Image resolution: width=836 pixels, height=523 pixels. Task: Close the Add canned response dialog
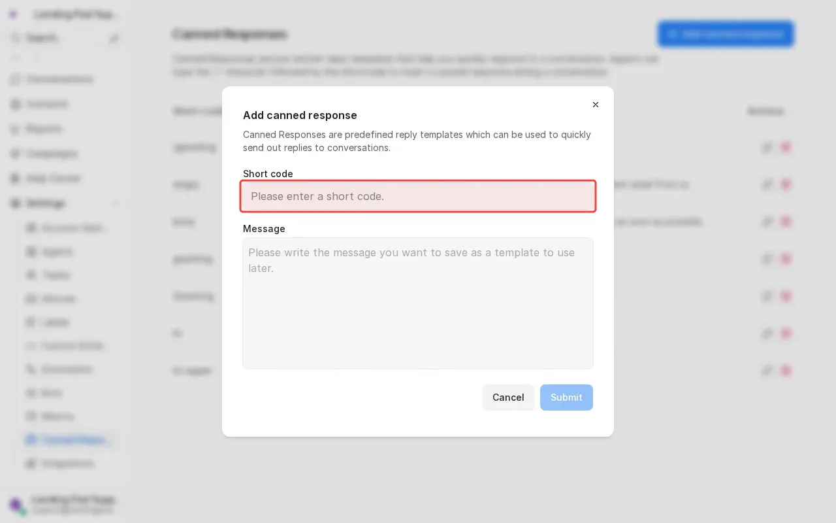pos(596,105)
